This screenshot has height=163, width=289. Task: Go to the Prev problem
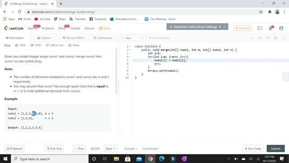[79, 149]
